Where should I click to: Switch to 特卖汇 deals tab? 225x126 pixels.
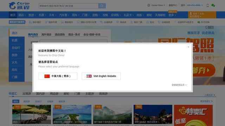point(13,94)
